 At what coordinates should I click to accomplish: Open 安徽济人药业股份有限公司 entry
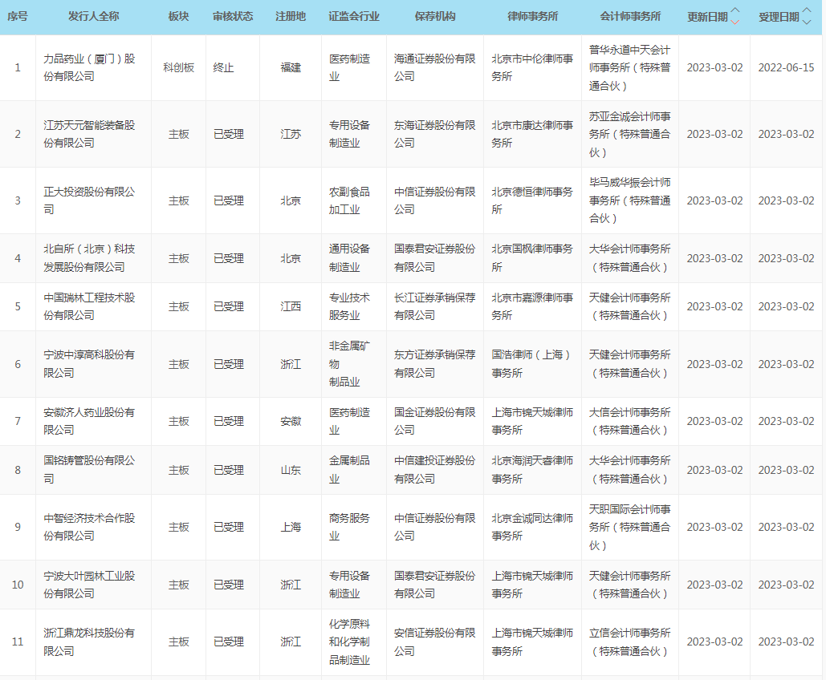(89, 421)
